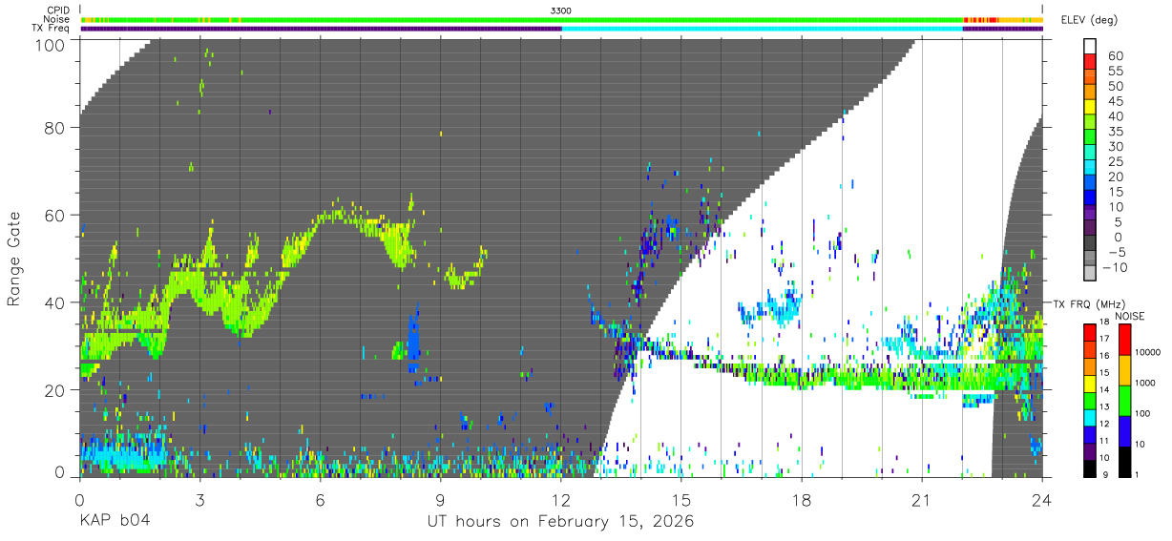Click the -5 label on ELEV colorbar
Screen dimensions: 1172x541
1116,252
